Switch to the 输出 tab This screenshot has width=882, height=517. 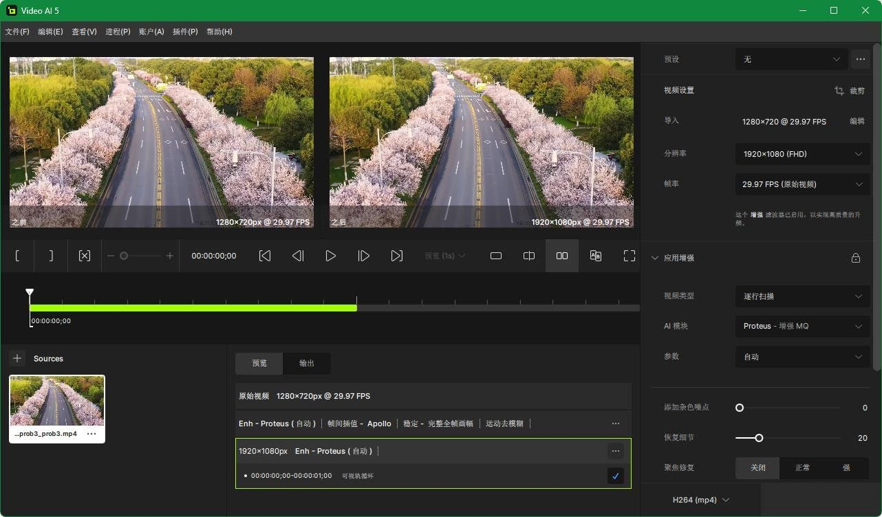306,363
